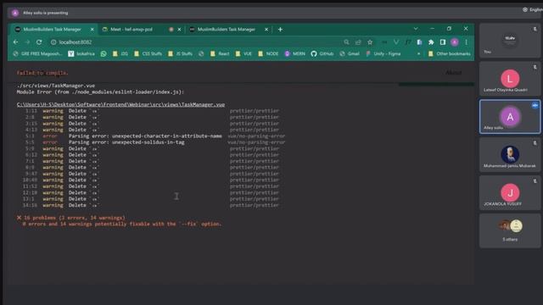
Task: Share this page via address bar icon
Action: (358, 42)
